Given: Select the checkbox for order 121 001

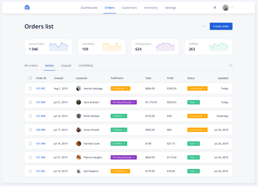Looking at the screenshot, I should pyautogui.click(x=30, y=171).
